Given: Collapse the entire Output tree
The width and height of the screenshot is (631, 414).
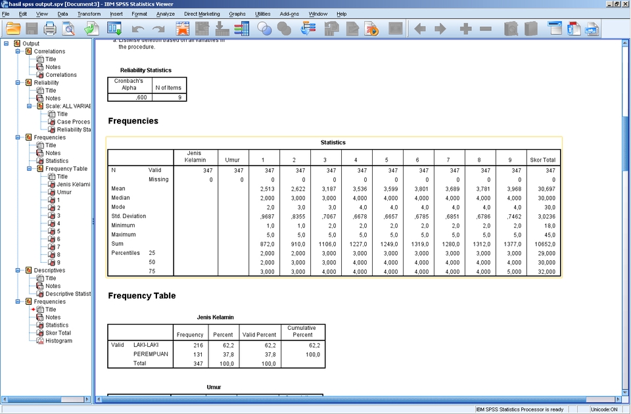Looking at the screenshot, I should coord(6,43).
